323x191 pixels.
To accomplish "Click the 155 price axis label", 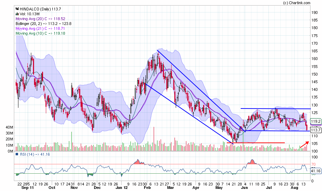I will click(x=315, y=67).
